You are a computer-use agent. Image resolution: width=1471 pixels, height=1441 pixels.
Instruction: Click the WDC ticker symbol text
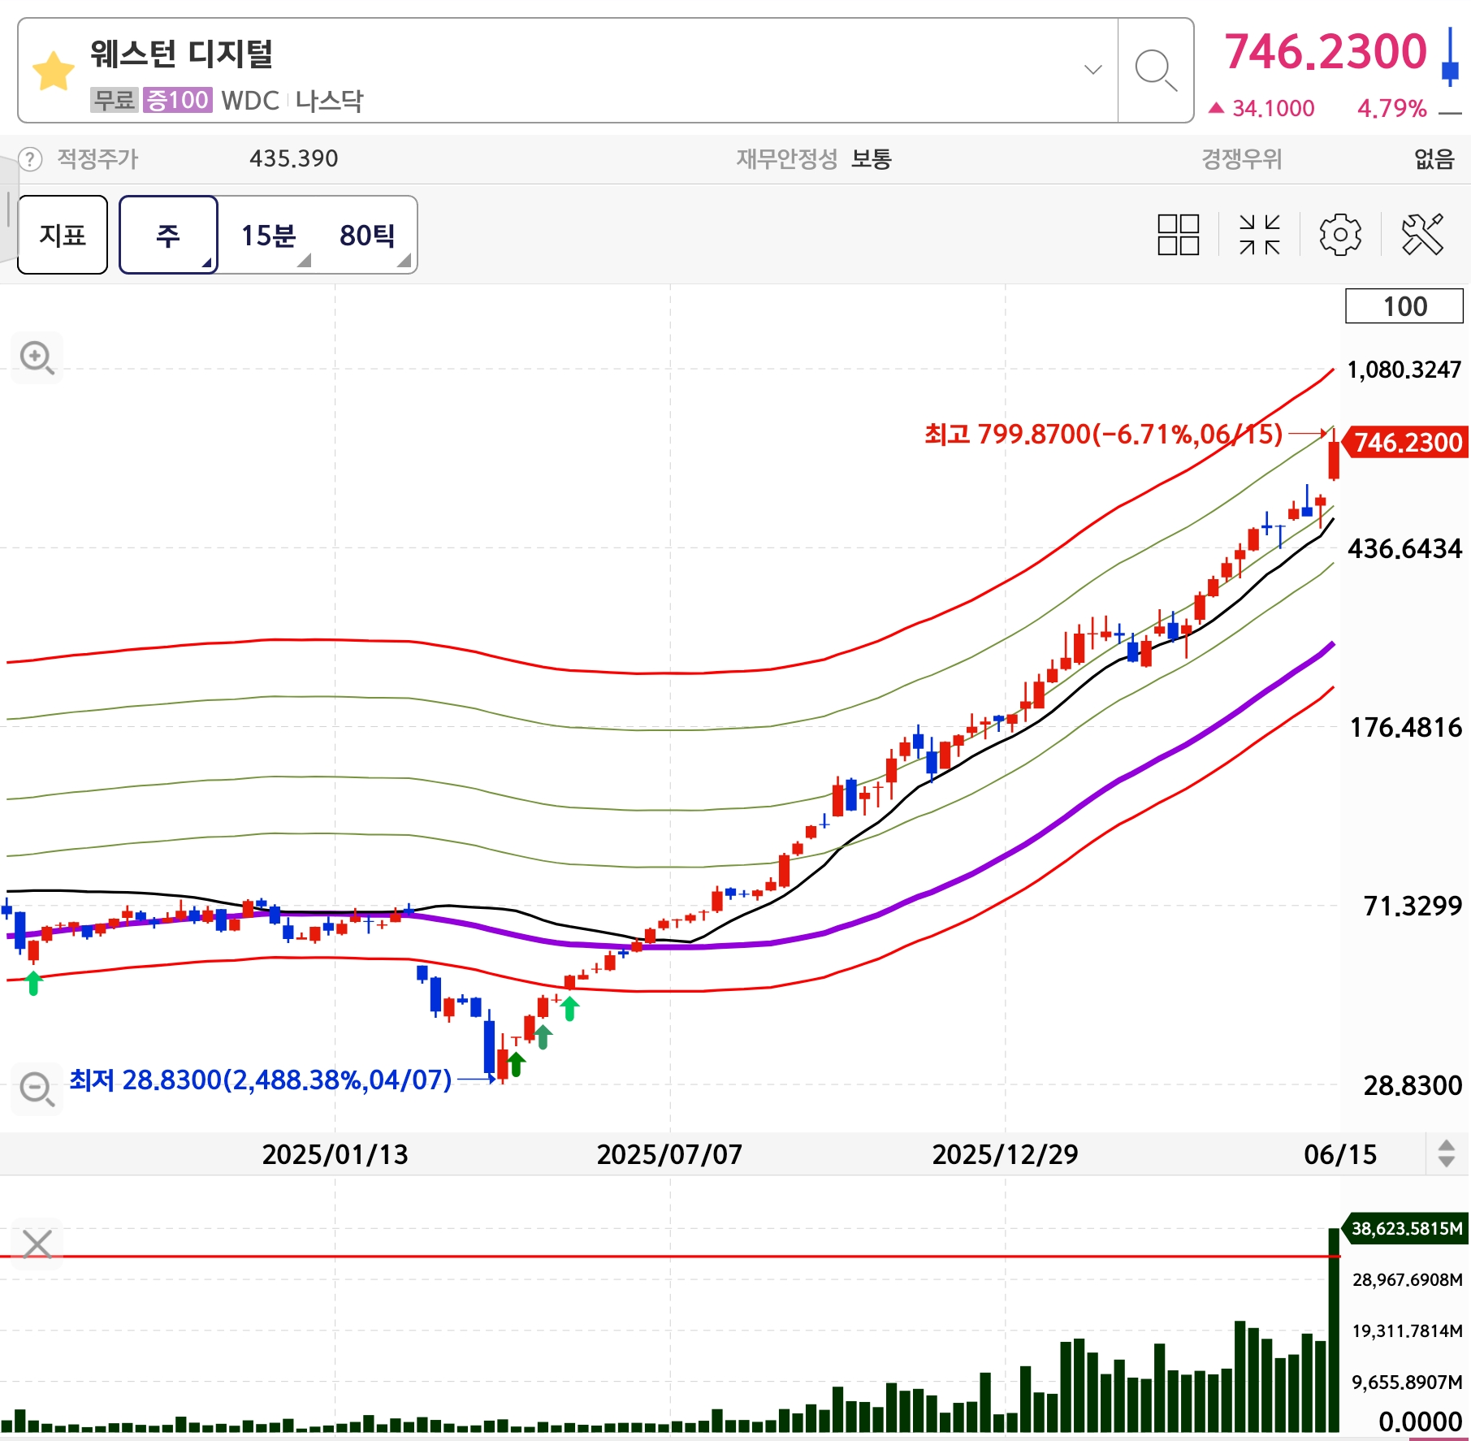[250, 101]
